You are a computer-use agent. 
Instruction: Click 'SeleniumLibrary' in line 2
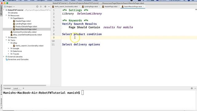[x=90, y=14]
